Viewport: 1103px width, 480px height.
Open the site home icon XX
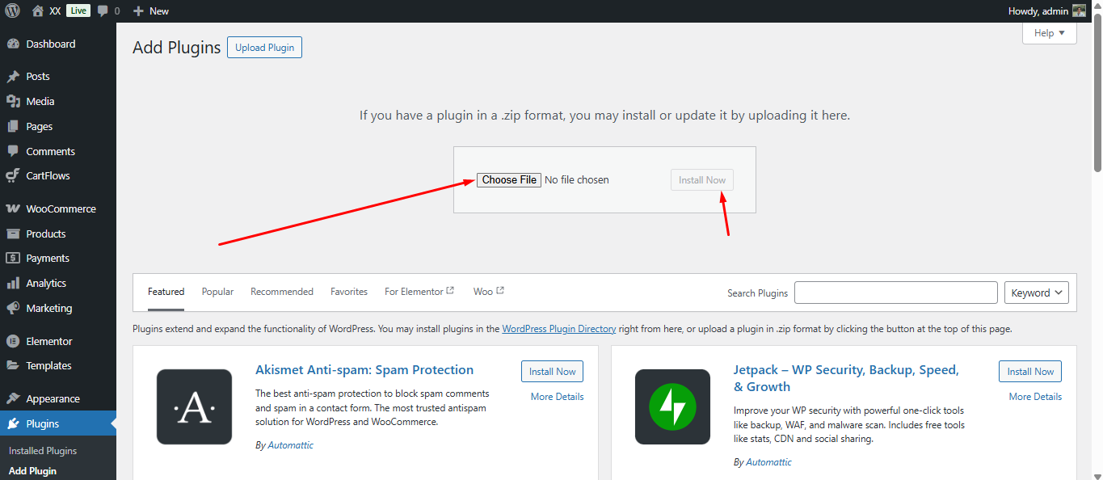38,11
